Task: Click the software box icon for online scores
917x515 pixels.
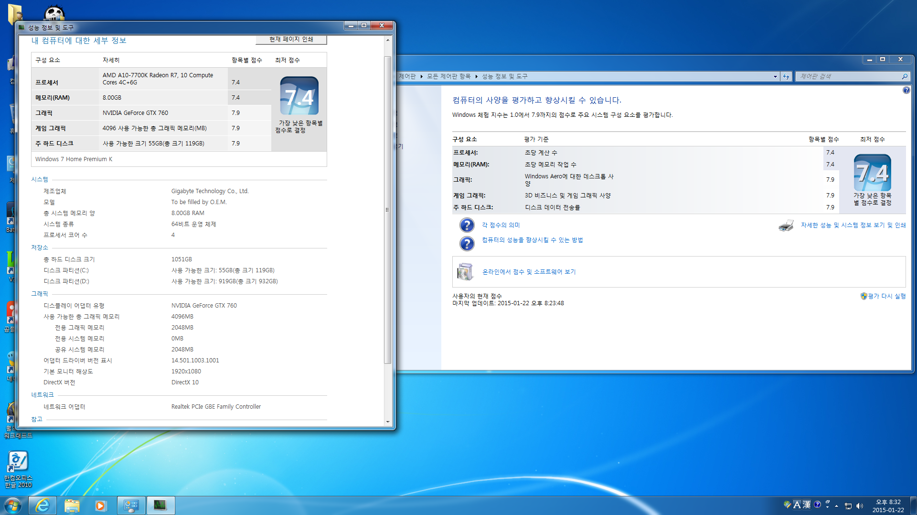Action: point(465,272)
